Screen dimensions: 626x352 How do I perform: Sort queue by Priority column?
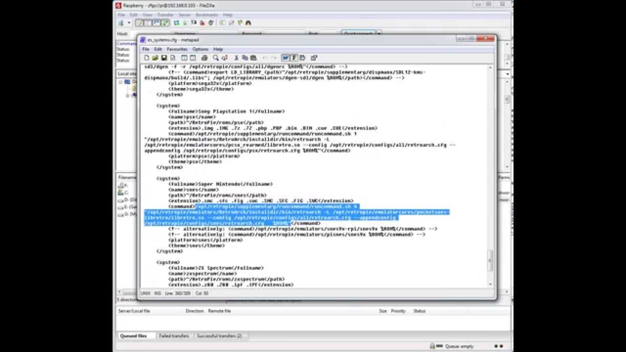(x=398, y=311)
